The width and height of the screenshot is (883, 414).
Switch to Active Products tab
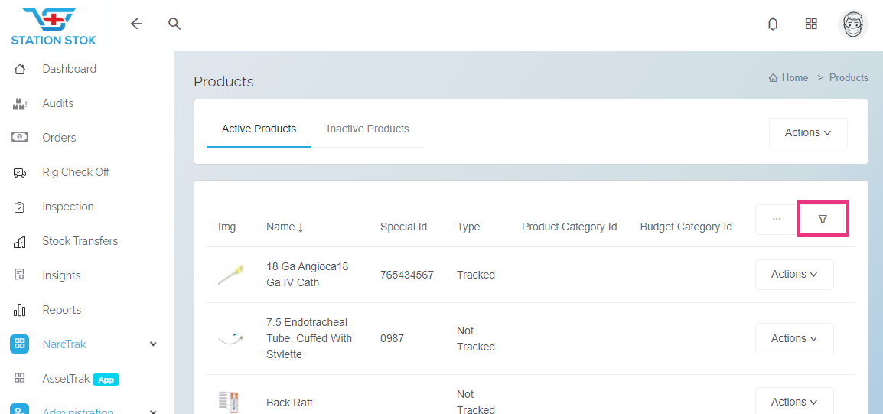(259, 129)
